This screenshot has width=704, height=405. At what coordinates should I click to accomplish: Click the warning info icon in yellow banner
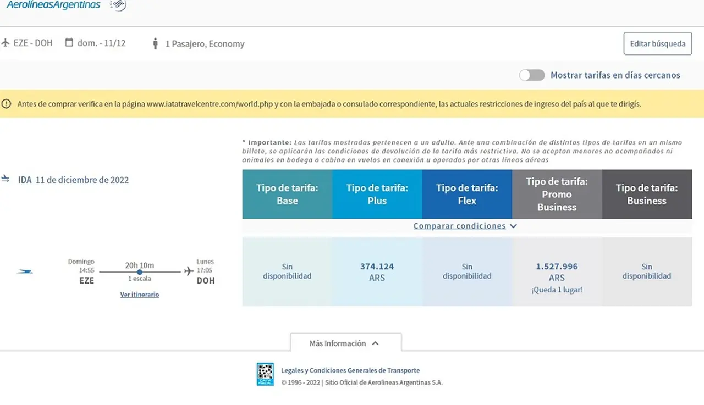click(x=6, y=103)
